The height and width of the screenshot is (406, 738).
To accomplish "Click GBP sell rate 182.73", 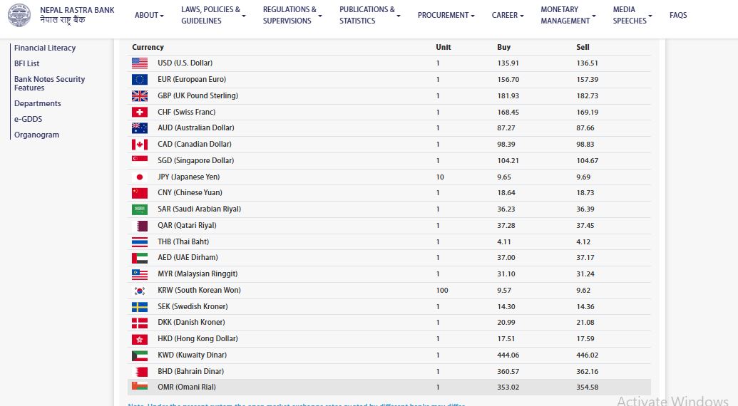I will pyautogui.click(x=587, y=96).
